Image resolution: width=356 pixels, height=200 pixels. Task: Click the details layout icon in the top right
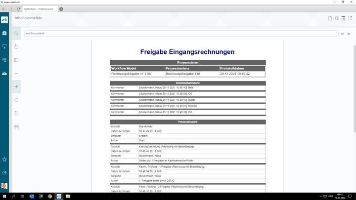(343, 18)
